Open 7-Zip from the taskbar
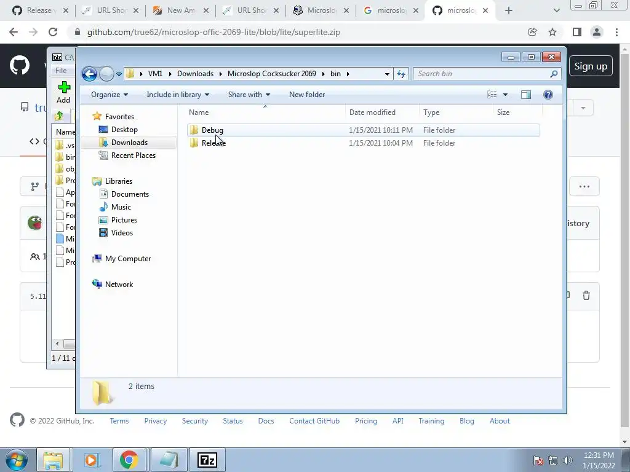The image size is (630, 472). click(x=207, y=460)
